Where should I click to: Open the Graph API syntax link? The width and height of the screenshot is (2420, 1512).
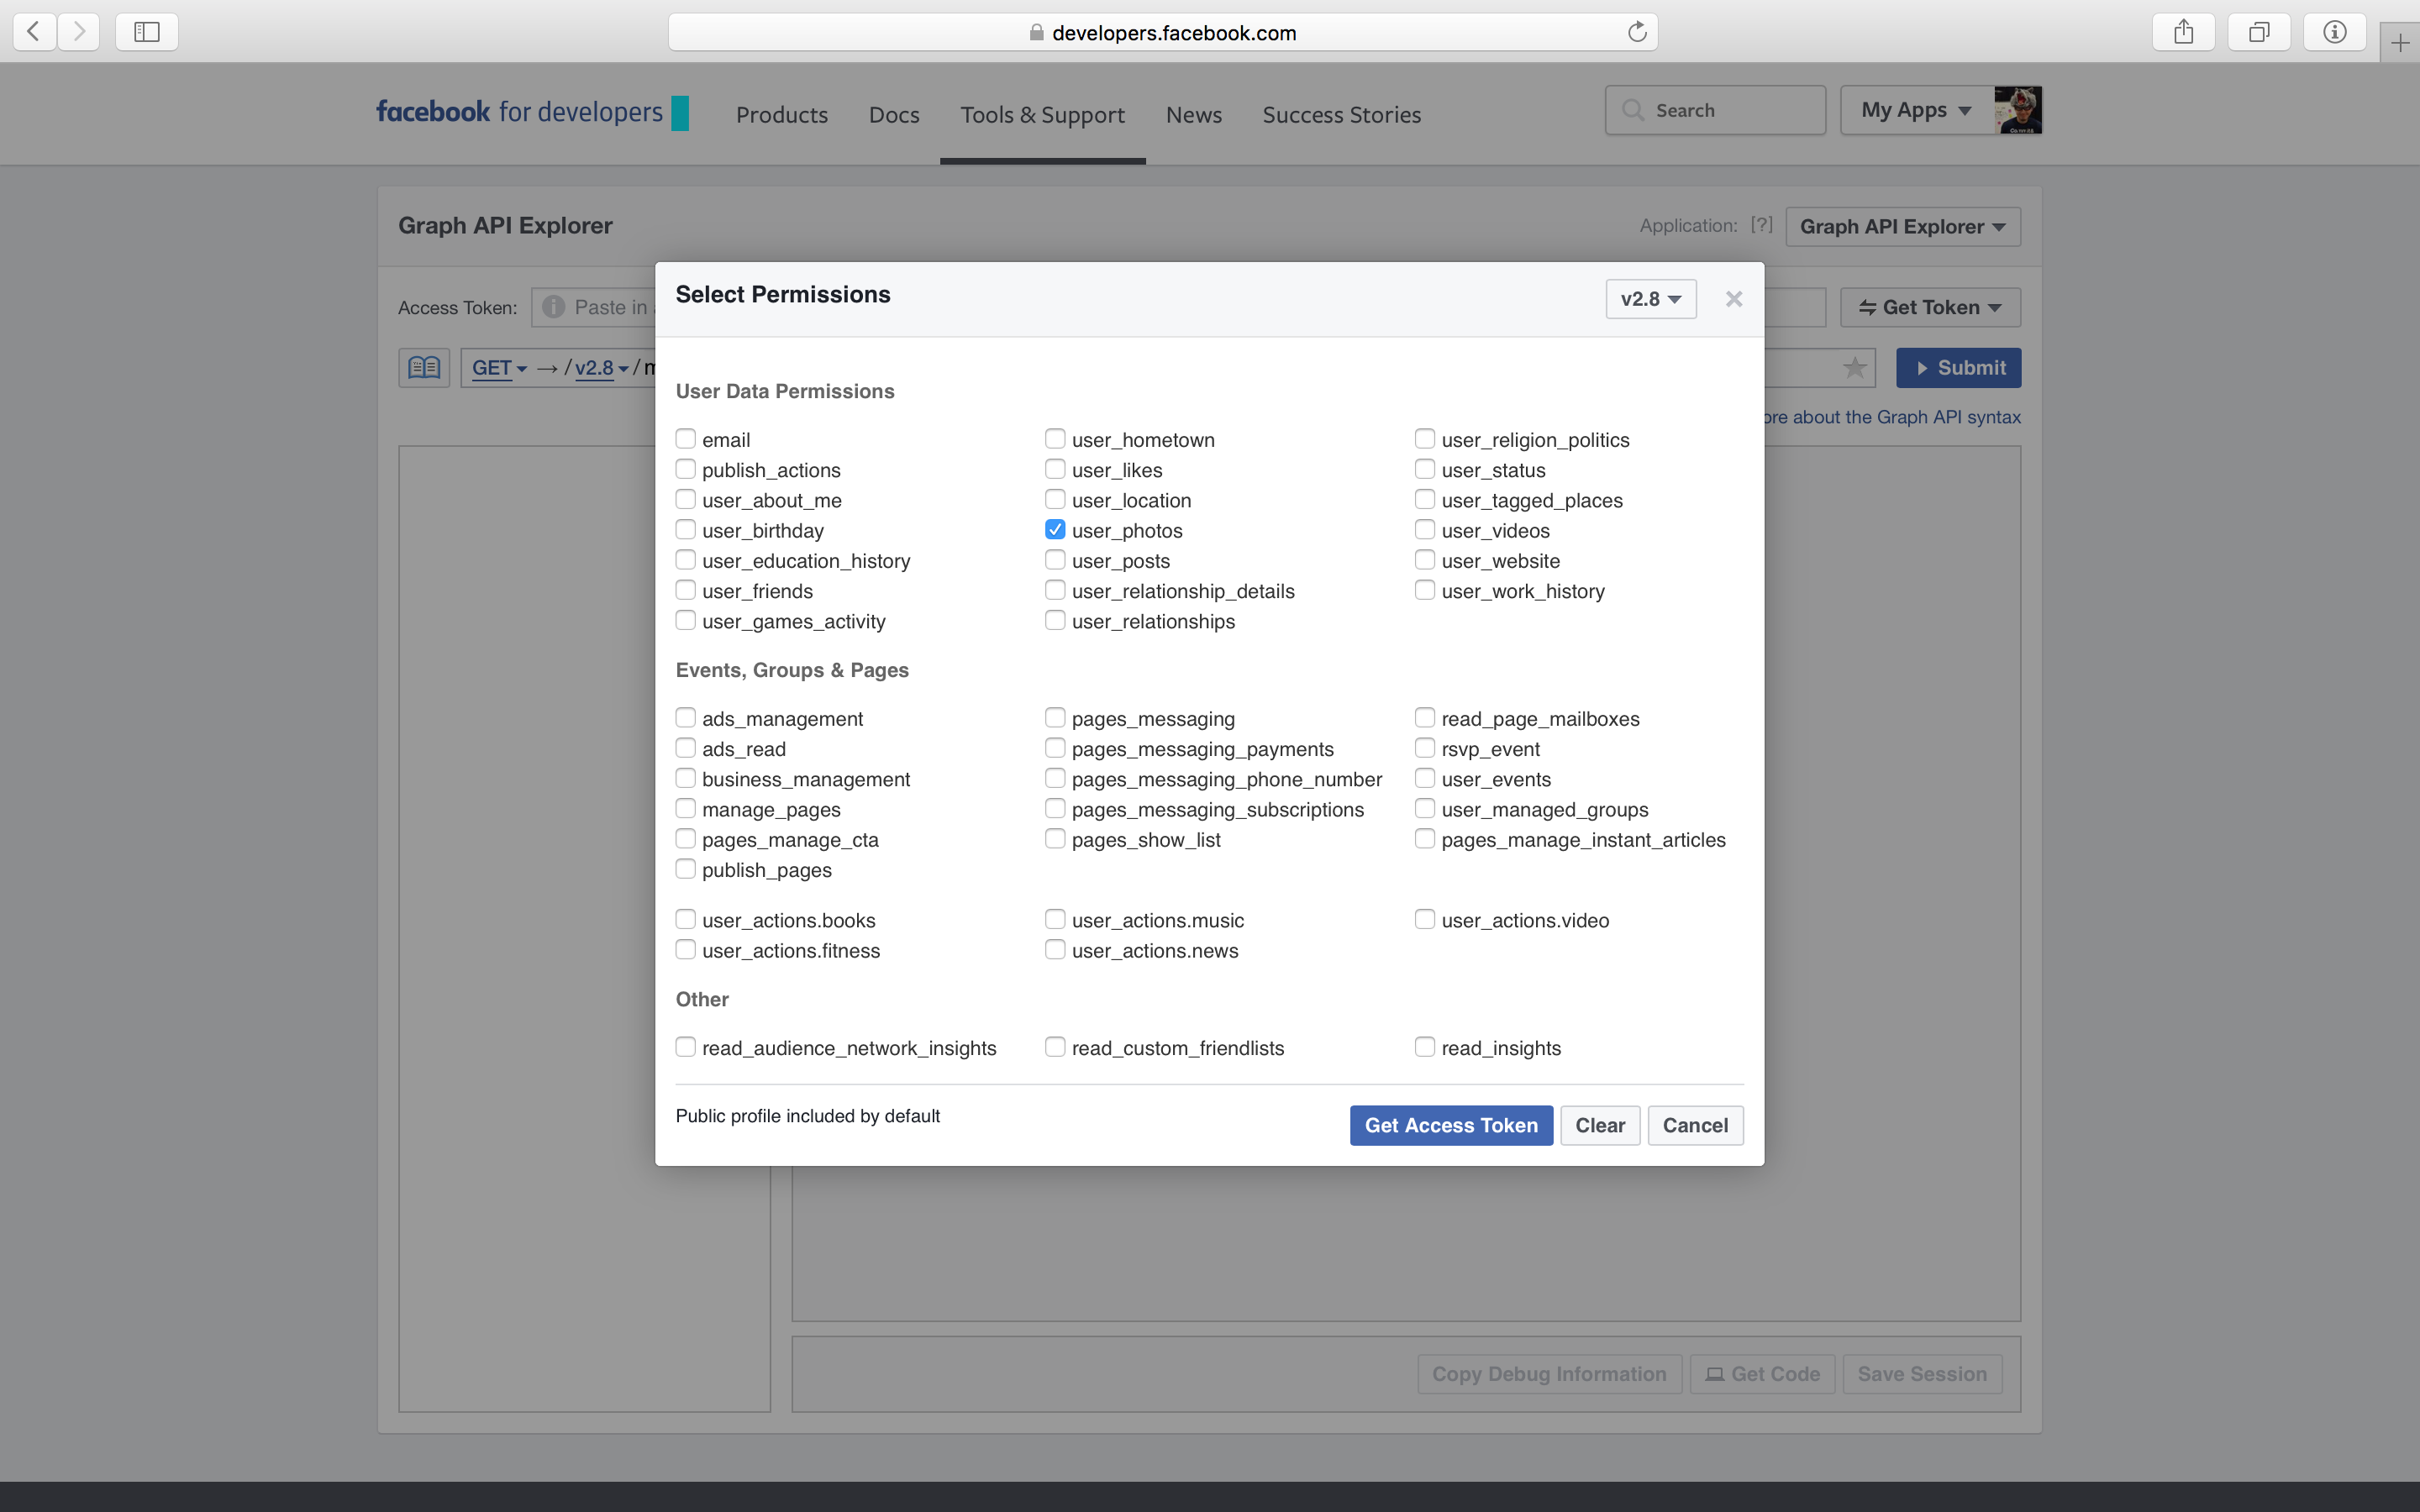(1892, 417)
